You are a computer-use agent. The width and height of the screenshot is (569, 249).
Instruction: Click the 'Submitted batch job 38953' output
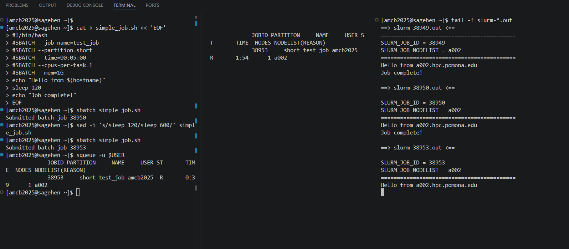(46, 148)
